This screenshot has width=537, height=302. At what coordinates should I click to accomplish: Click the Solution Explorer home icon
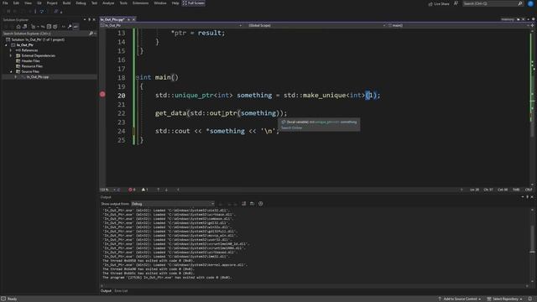click(18, 27)
